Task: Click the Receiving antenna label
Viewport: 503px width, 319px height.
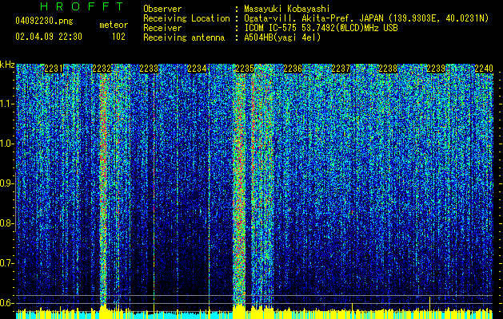Action: (184, 37)
